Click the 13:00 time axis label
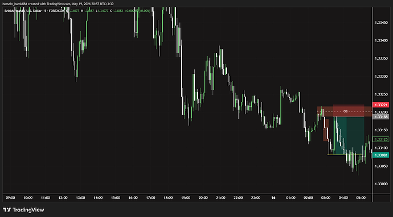Image resolution: width=393 pixels, height=217 pixels. pyautogui.click(x=80, y=198)
